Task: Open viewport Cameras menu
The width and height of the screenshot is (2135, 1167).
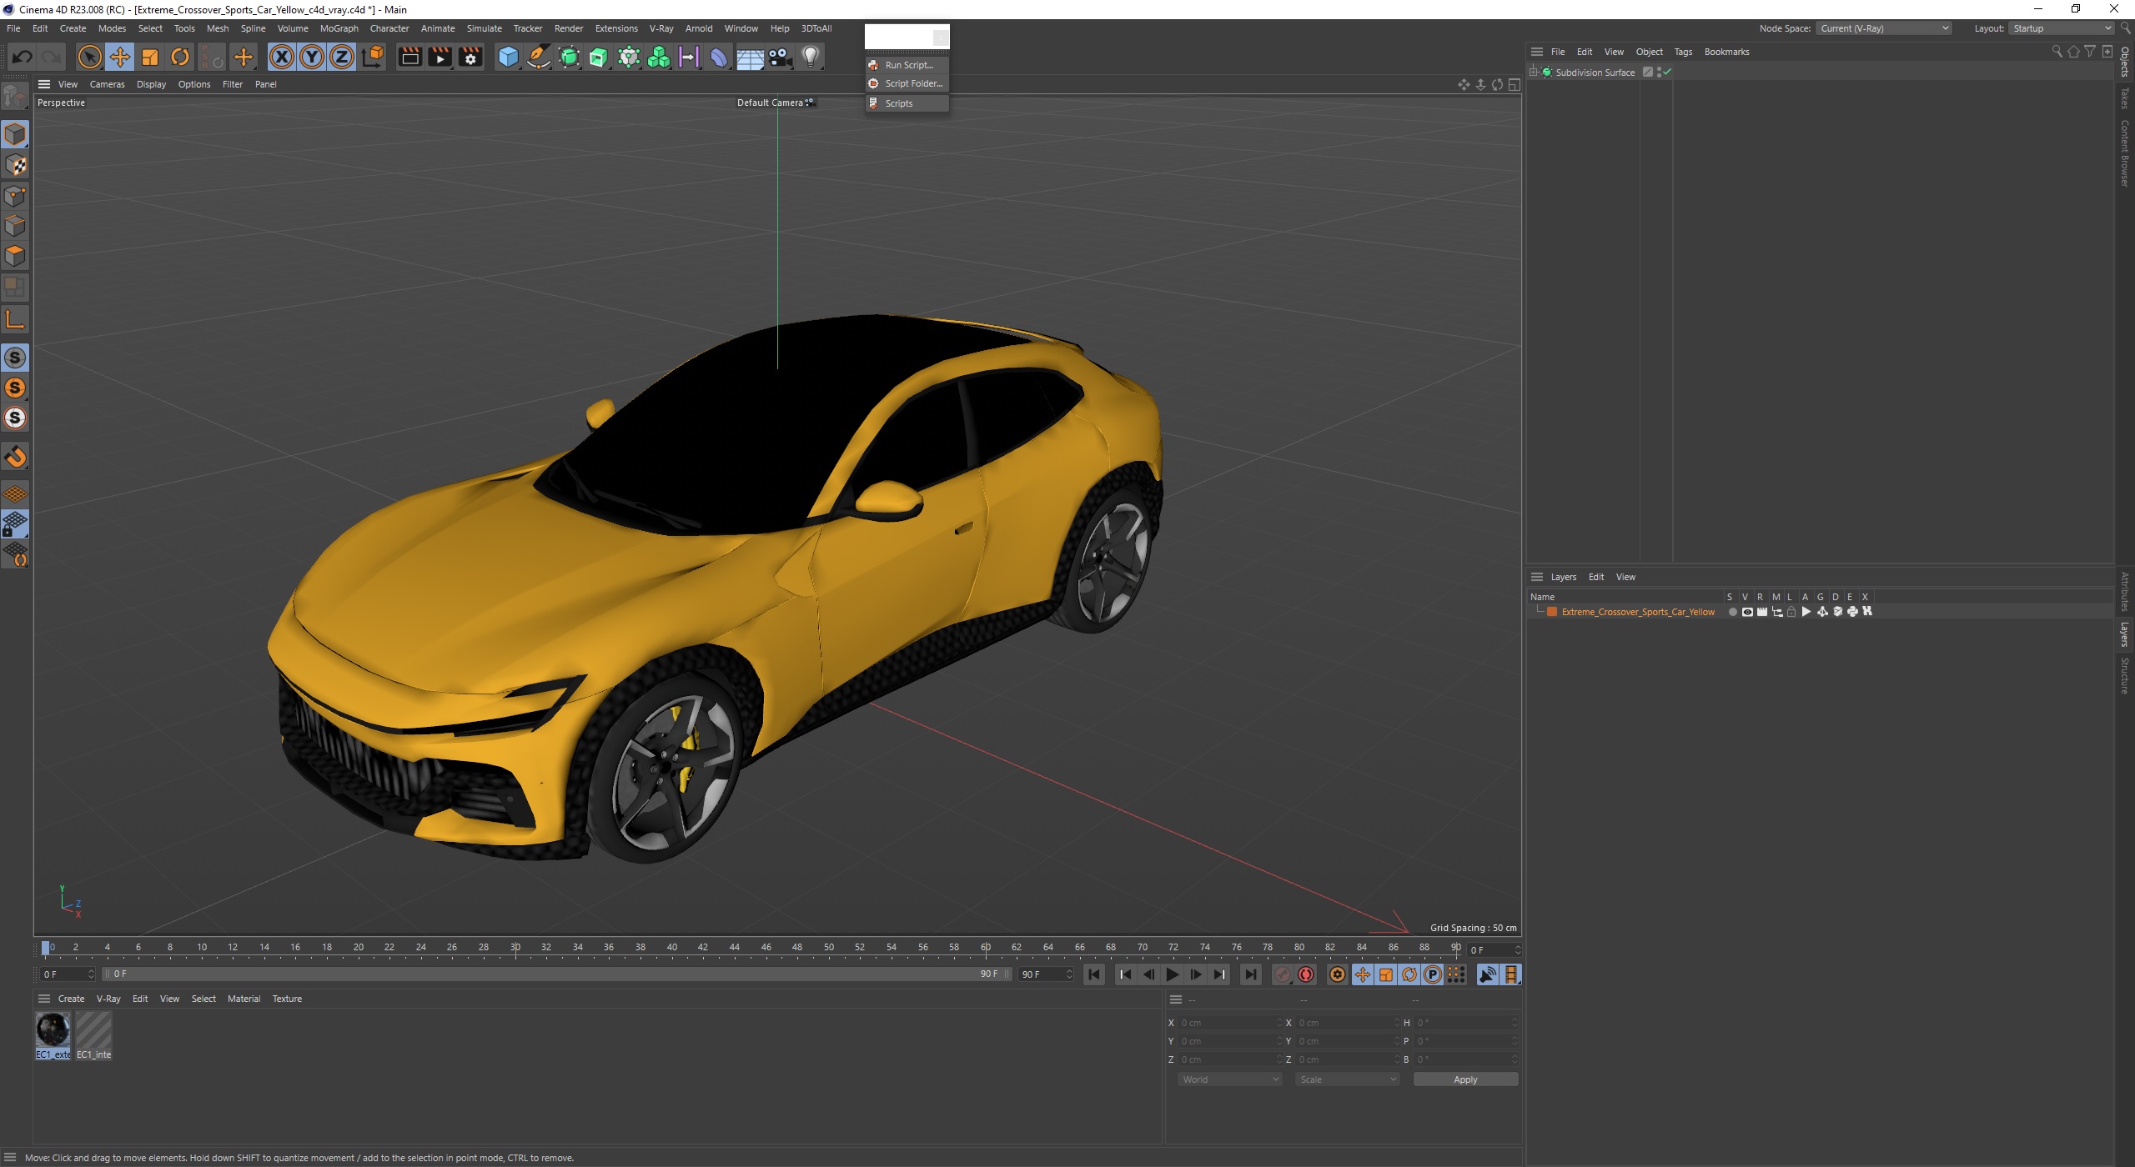Action: [x=107, y=84]
